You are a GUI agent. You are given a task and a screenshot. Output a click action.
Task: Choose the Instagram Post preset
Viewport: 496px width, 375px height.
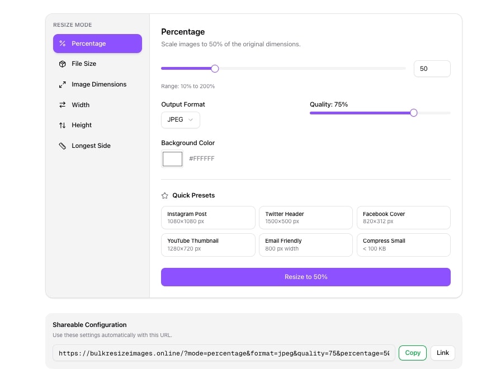coord(208,218)
